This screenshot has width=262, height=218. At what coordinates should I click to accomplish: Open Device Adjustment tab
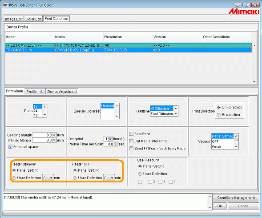coord(62,92)
